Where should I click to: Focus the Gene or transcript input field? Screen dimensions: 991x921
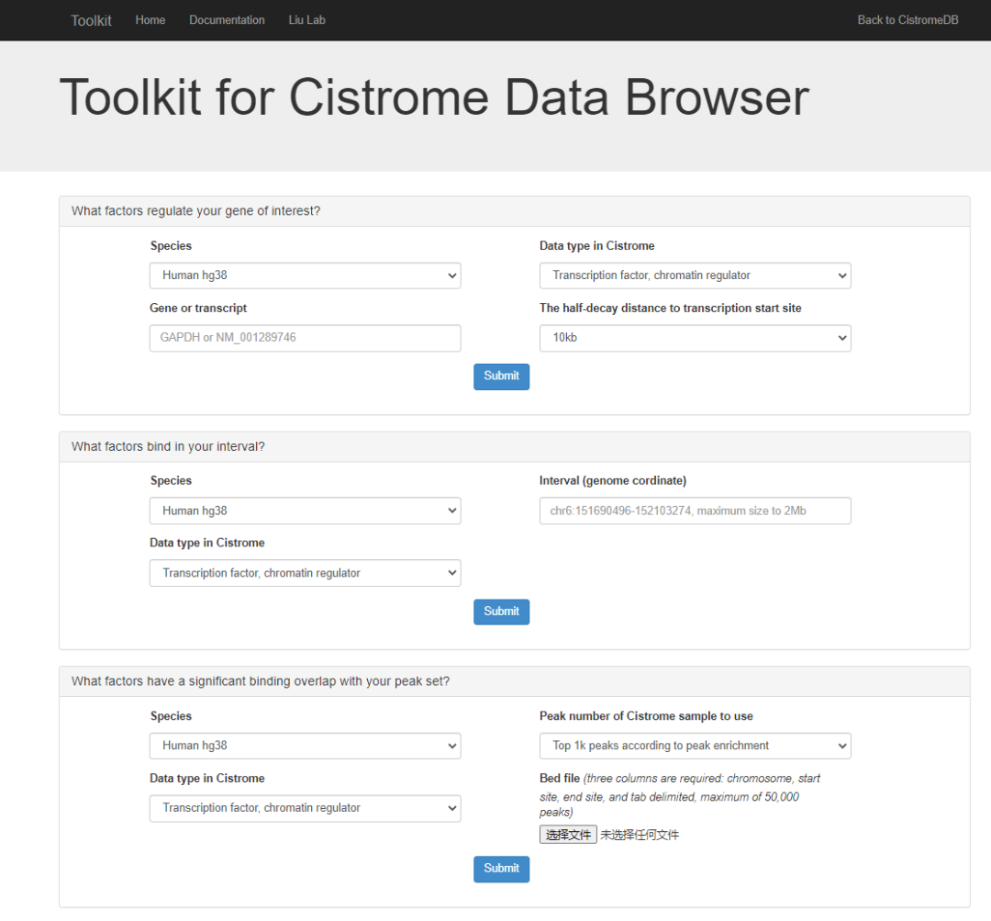click(x=306, y=338)
